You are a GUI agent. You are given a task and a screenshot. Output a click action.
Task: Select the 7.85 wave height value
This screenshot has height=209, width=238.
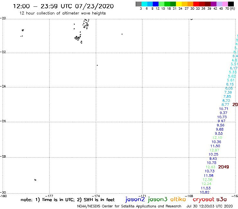tap(227, 96)
